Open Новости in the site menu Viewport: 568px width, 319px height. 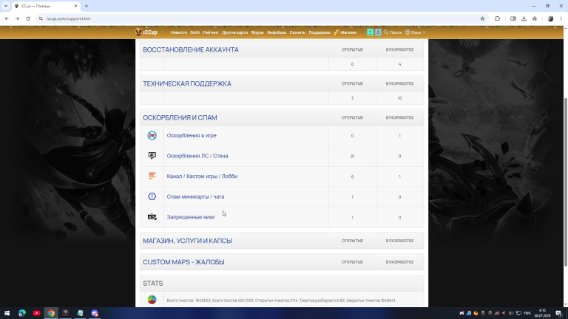tap(178, 32)
